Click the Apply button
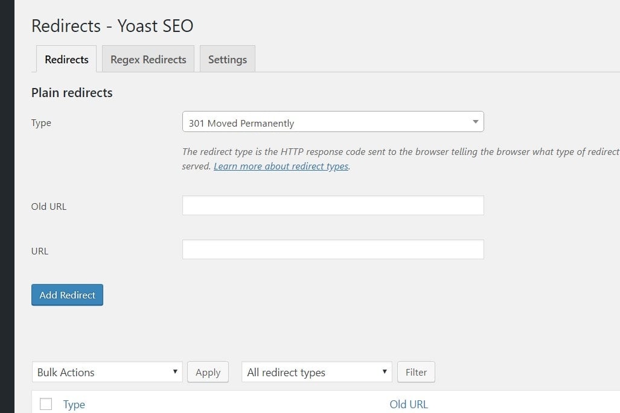620x413 pixels. (x=208, y=372)
